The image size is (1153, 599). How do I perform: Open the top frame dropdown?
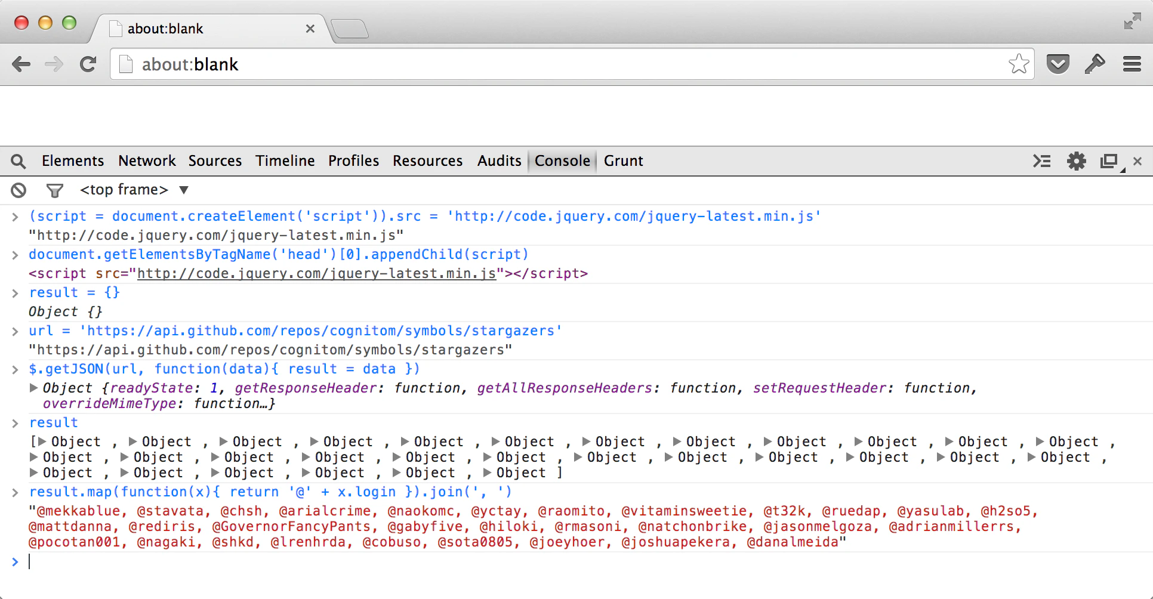[134, 190]
